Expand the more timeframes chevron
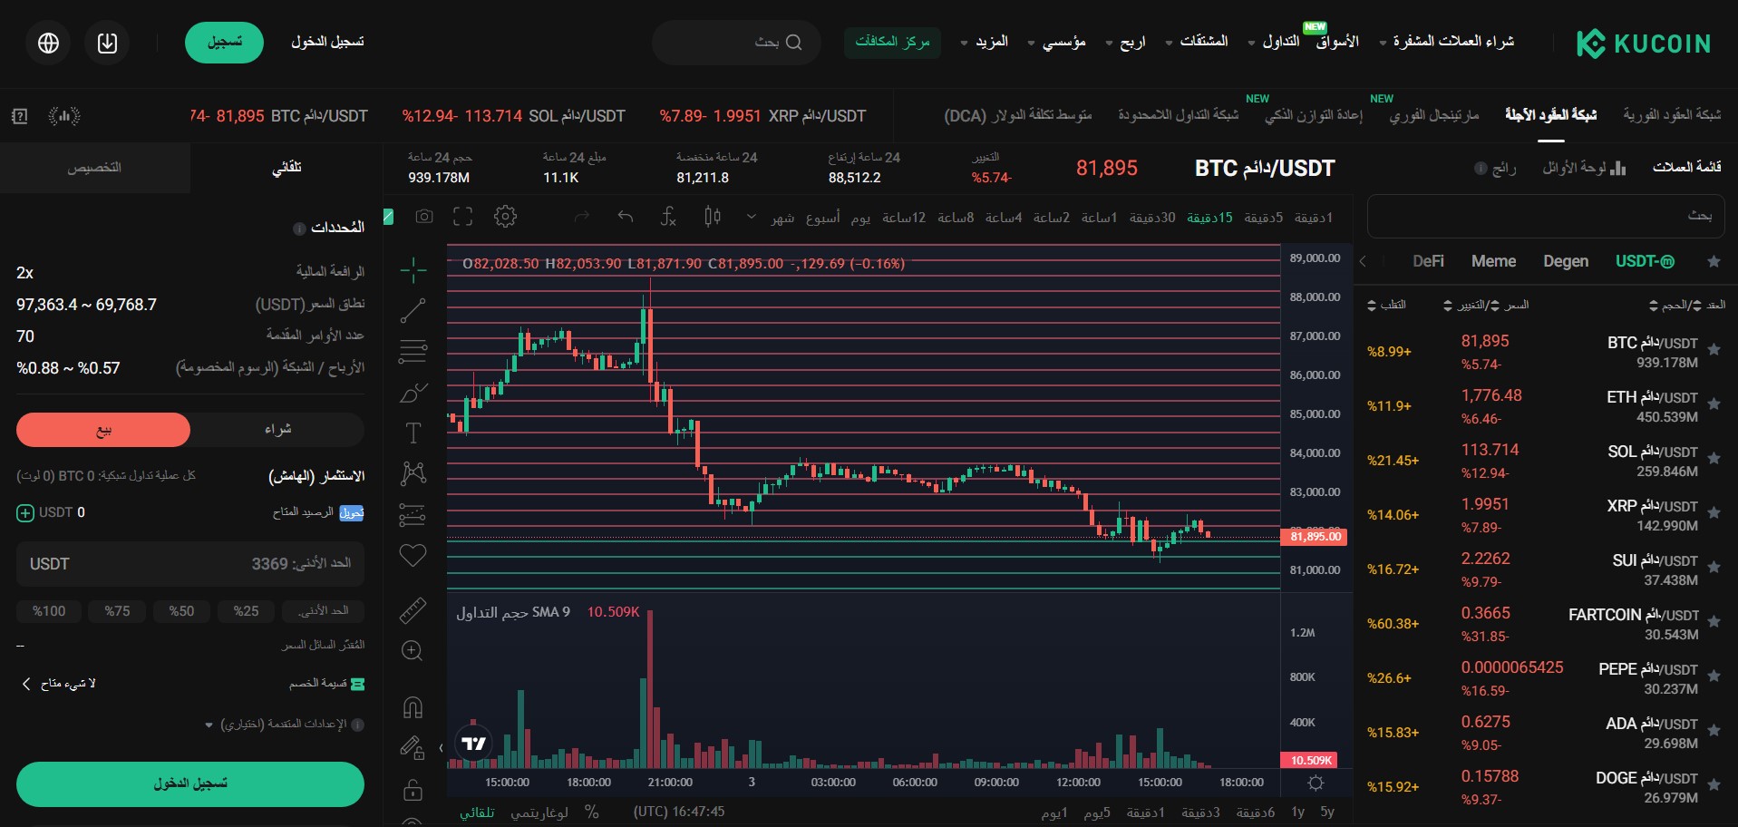 coord(751,217)
